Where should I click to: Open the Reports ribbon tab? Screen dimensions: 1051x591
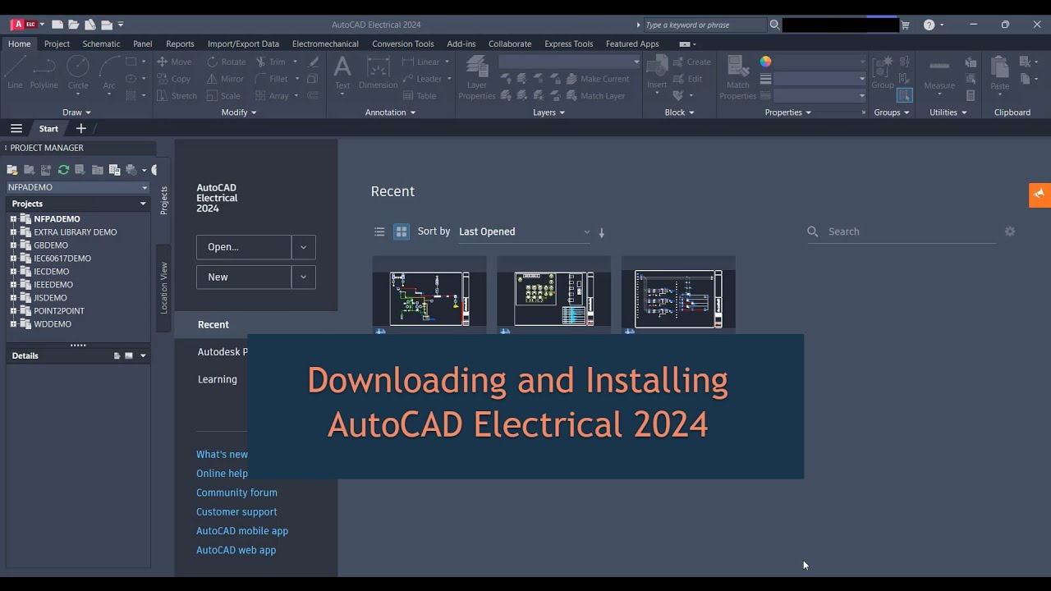point(180,44)
